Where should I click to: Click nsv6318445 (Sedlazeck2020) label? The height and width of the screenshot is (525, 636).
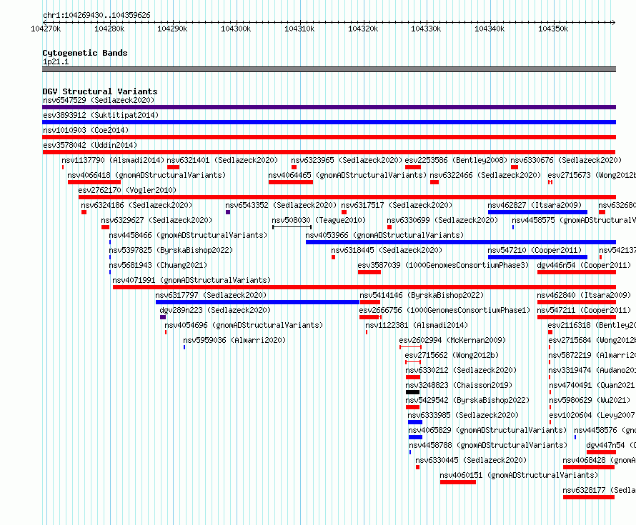coord(387,250)
